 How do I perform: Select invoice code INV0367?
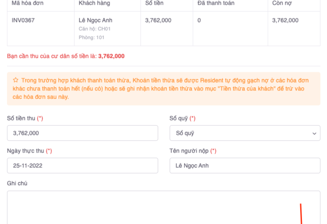click(x=23, y=21)
